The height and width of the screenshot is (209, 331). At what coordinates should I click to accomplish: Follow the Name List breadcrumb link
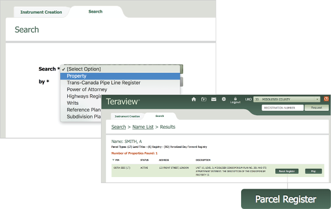[x=143, y=127]
